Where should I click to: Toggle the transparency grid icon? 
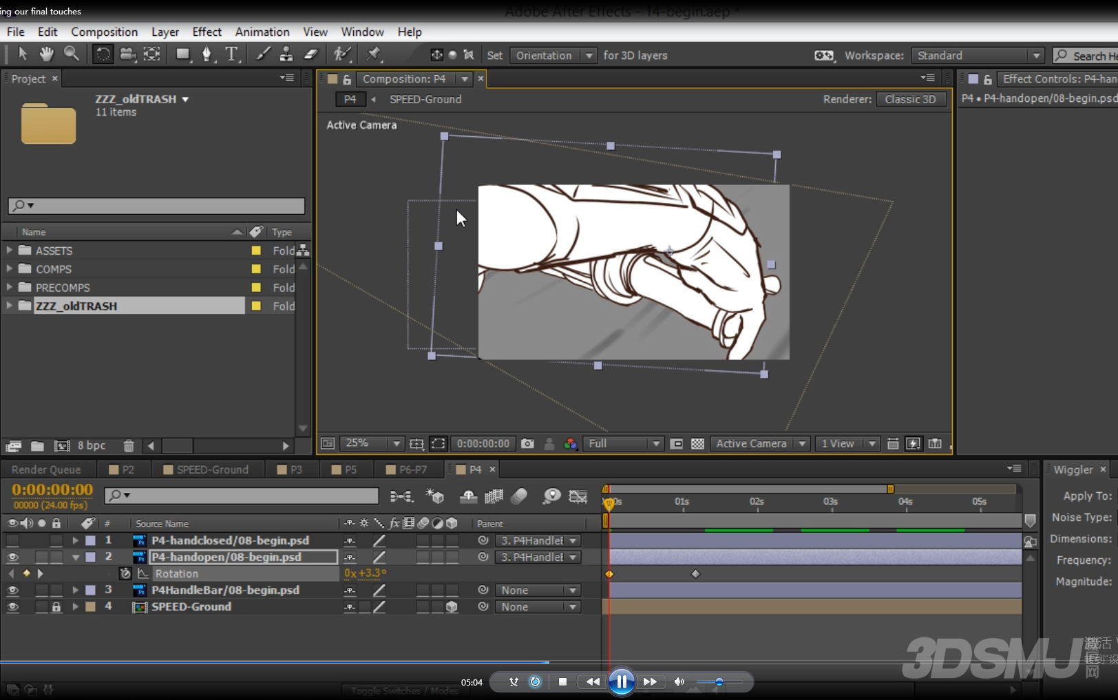click(697, 444)
